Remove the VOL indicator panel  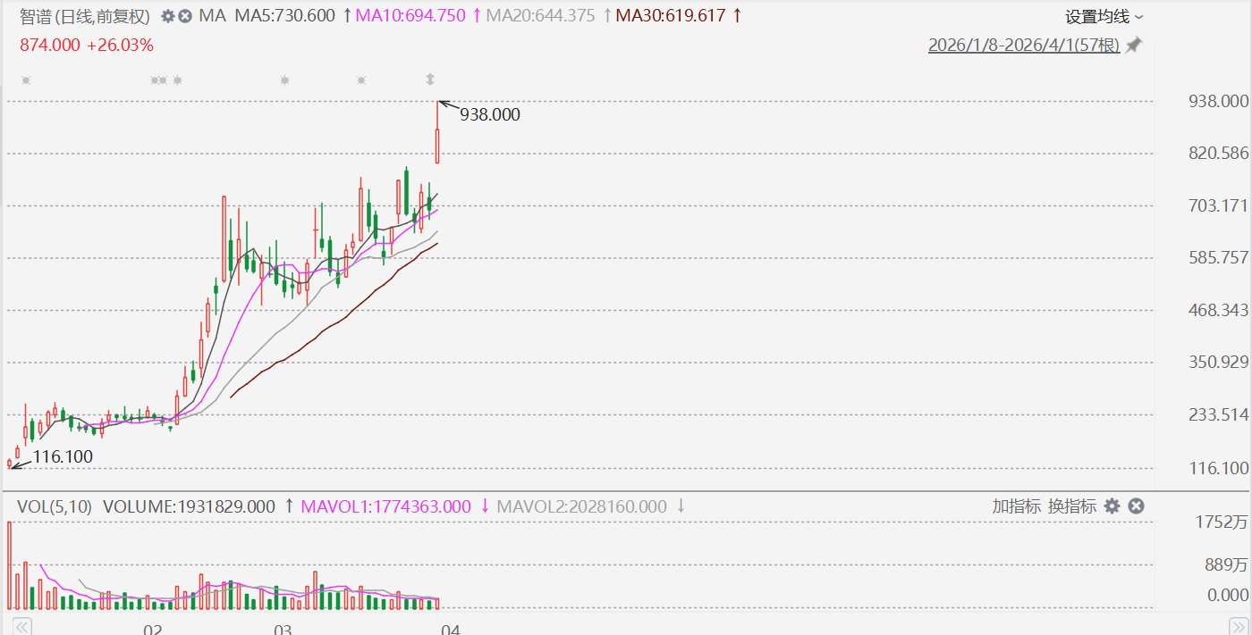coord(1136,506)
